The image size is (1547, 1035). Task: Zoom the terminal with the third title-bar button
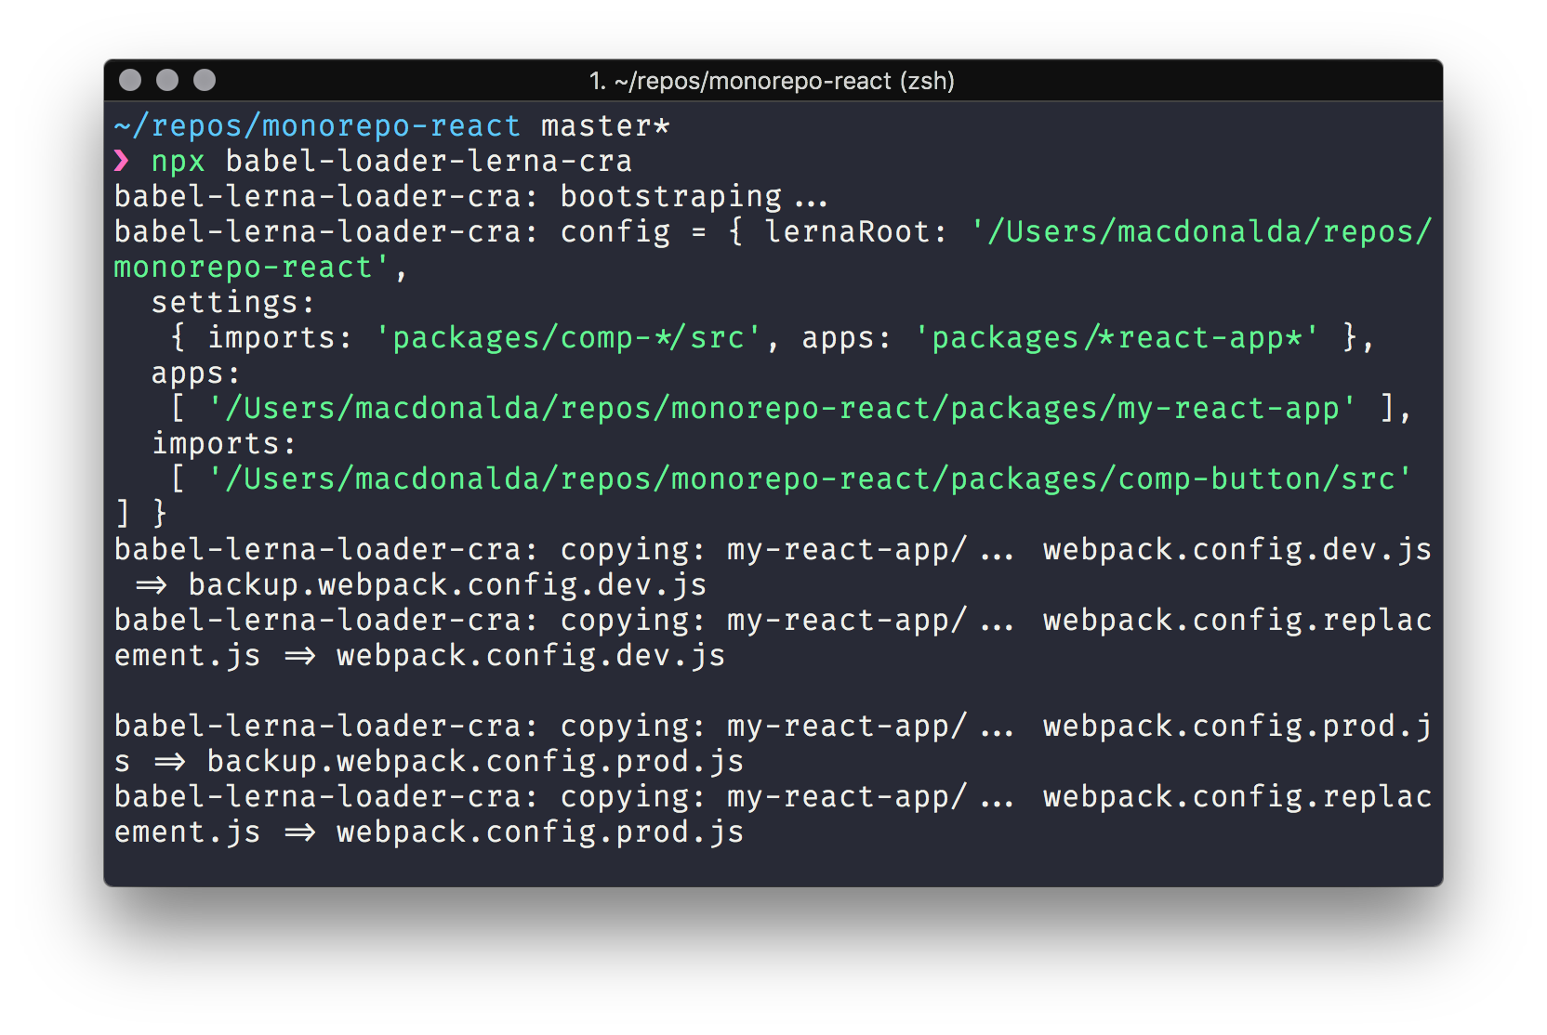pyautogui.click(x=205, y=81)
